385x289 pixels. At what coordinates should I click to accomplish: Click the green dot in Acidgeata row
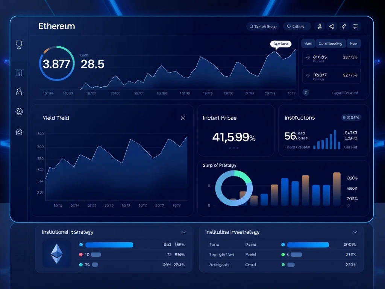coord(283,265)
